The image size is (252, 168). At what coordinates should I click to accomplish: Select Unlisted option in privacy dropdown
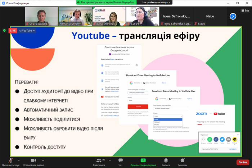(168, 122)
